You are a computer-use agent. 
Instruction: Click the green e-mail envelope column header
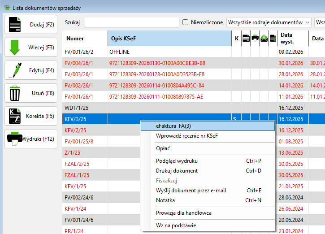[264, 39]
